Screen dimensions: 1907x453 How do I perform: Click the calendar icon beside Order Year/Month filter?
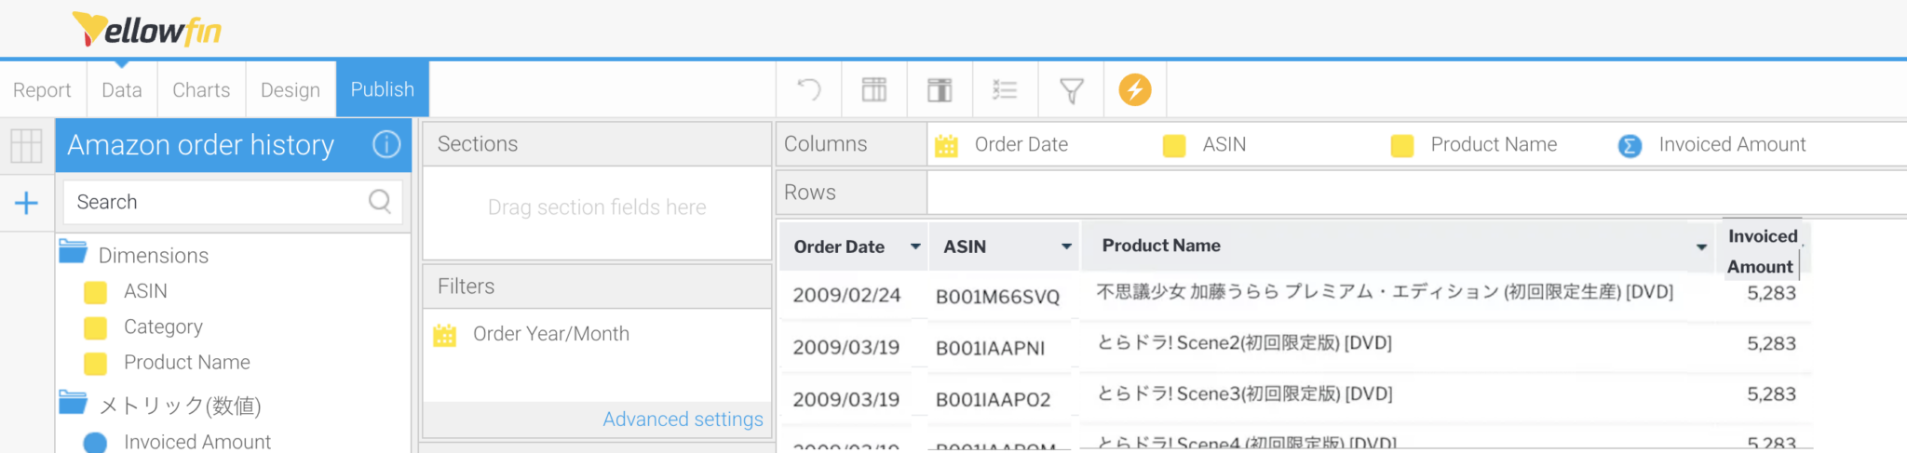coord(445,335)
